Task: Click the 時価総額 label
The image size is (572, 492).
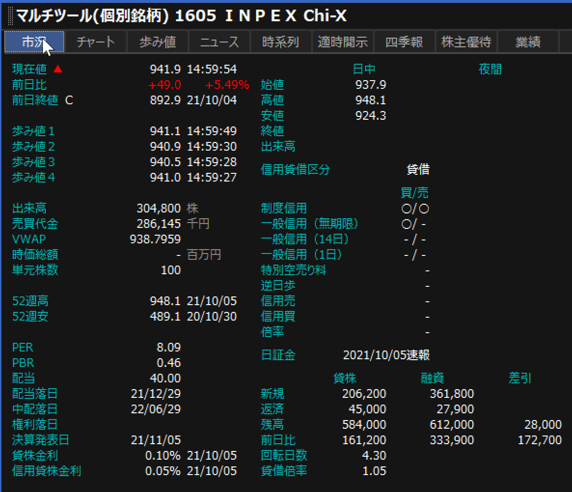Action: click(35, 254)
